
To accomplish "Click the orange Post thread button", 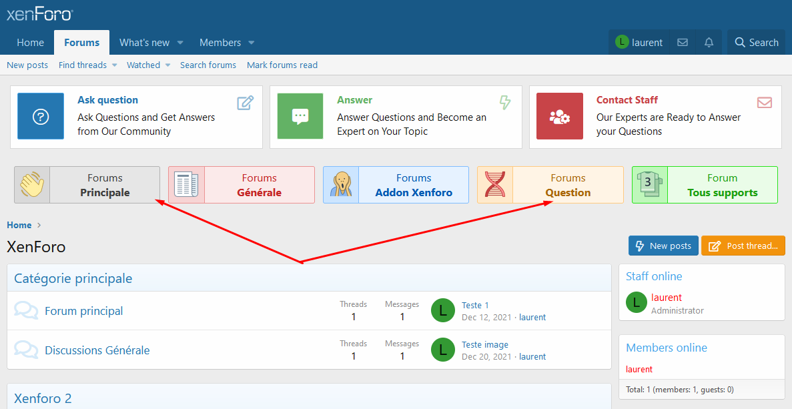I will 743,246.
